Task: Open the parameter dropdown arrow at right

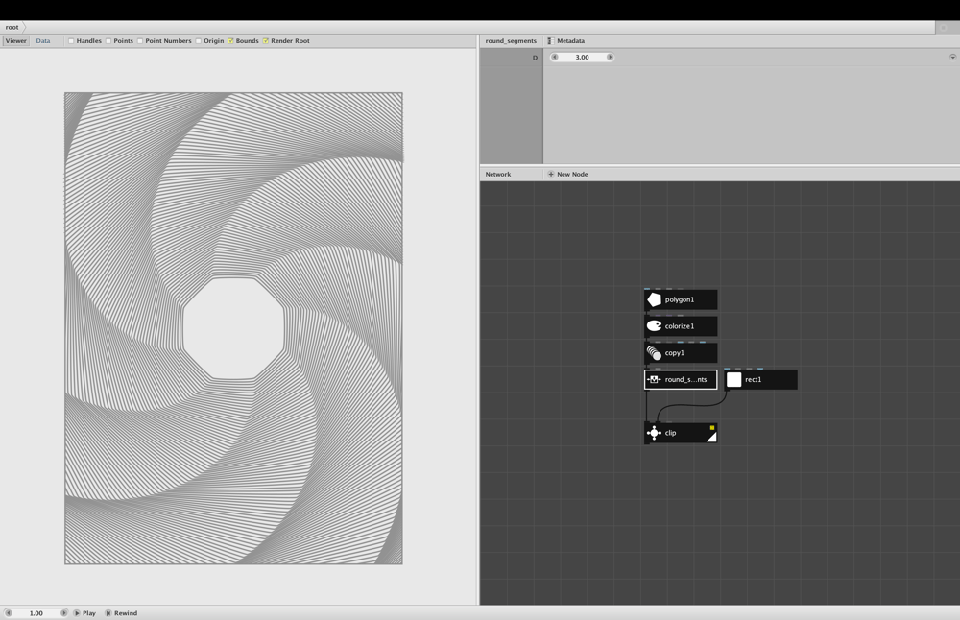Action: coord(952,57)
